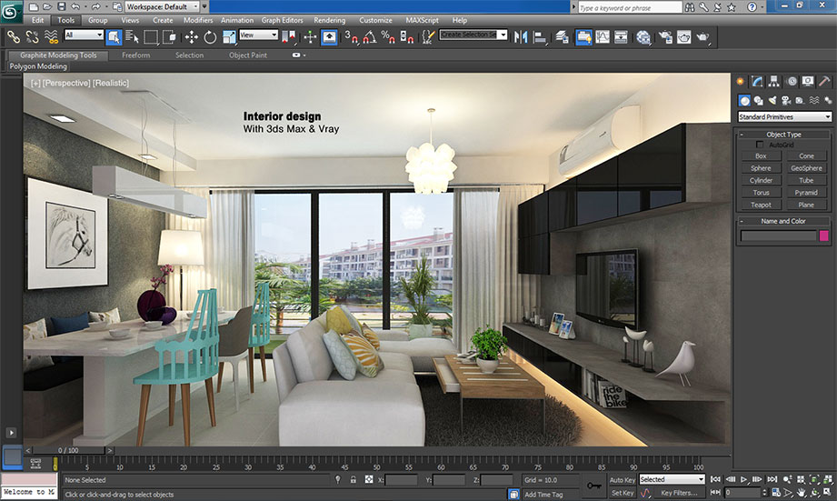Click the large Set Keys key icon

[594, 486]
